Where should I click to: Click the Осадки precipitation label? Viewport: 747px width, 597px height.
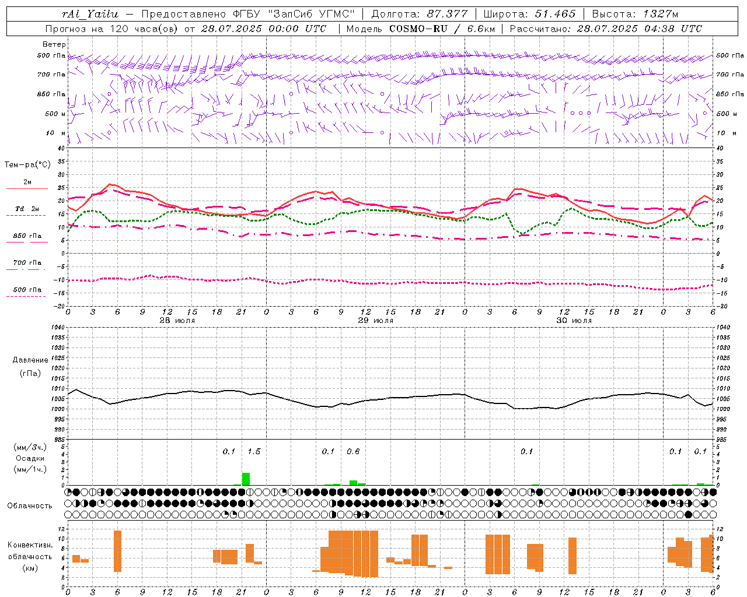coord(30,458)
